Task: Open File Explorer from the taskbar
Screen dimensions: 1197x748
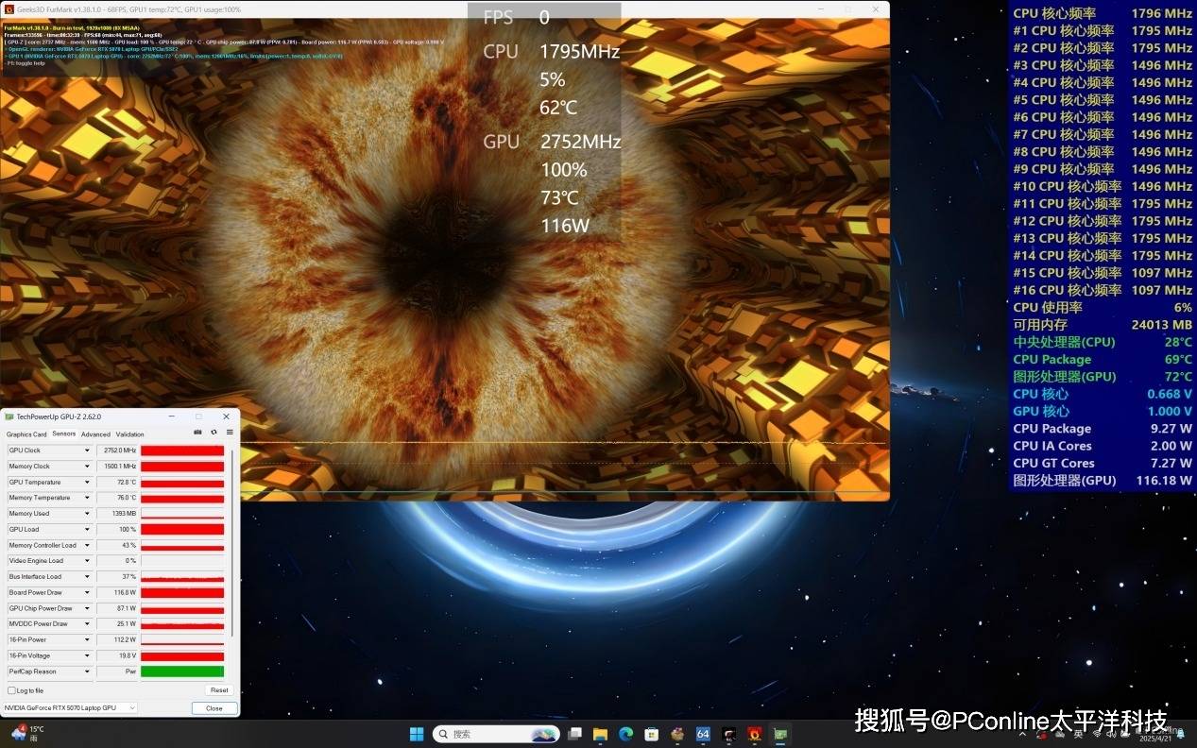Action: [x=600, y=734]
